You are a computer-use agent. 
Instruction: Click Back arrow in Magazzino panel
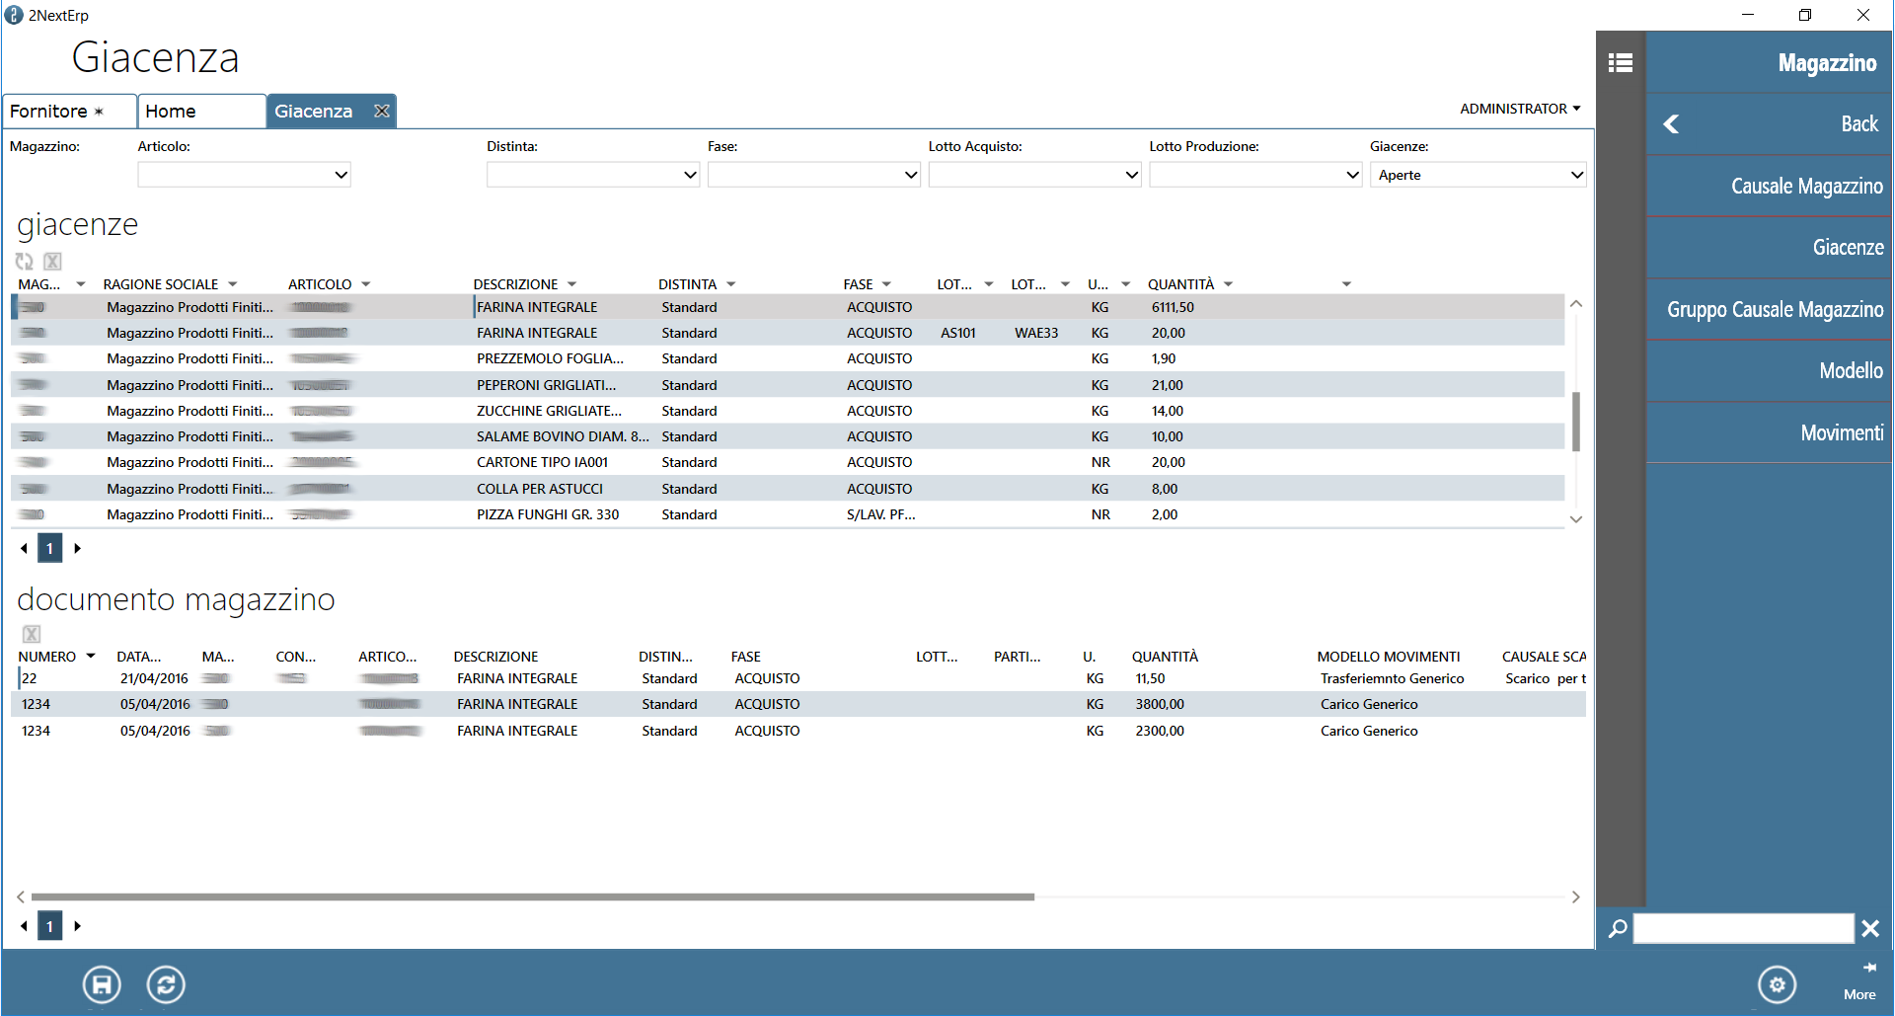pyautogui.click(x=1671, y=124)
